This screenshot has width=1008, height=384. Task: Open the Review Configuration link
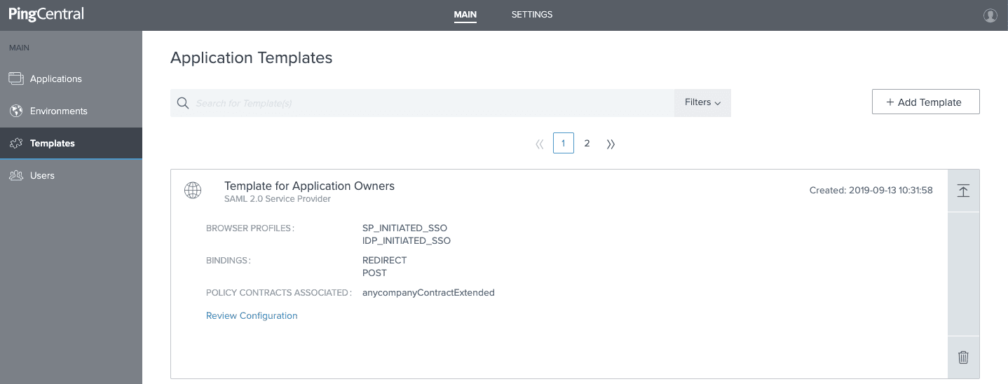252,316
